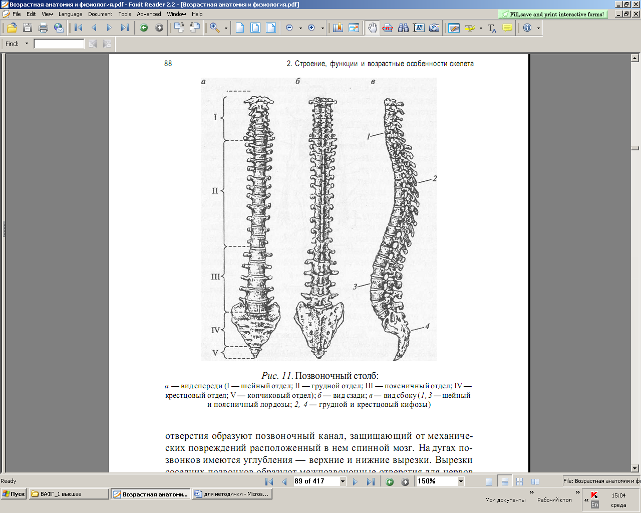
Task: Open the Edit menu
Action: 31,14
